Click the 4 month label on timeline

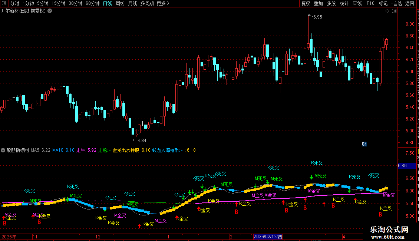point(344,237)
